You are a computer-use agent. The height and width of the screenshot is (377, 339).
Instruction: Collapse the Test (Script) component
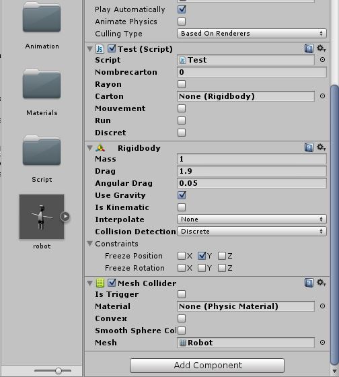[x=90, y=49]
